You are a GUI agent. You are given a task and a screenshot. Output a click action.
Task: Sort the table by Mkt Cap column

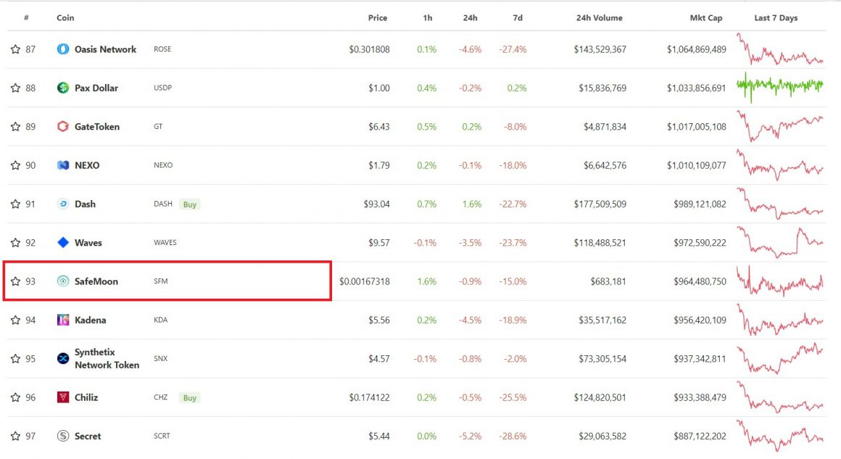[x=705, y=17]
